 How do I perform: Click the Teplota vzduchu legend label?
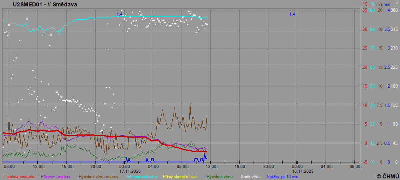(x=20, y=176)
